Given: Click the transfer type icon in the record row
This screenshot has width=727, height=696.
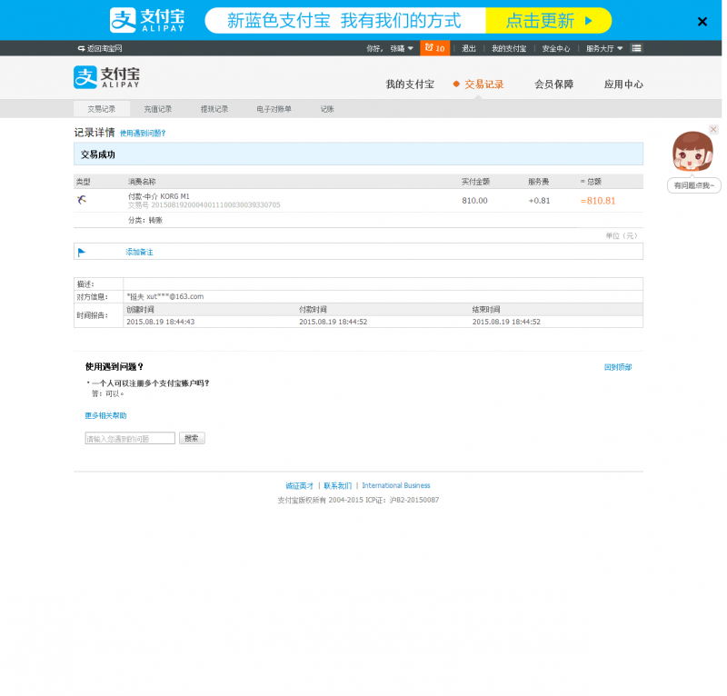Looking at the screenshot, I should 82,200.
